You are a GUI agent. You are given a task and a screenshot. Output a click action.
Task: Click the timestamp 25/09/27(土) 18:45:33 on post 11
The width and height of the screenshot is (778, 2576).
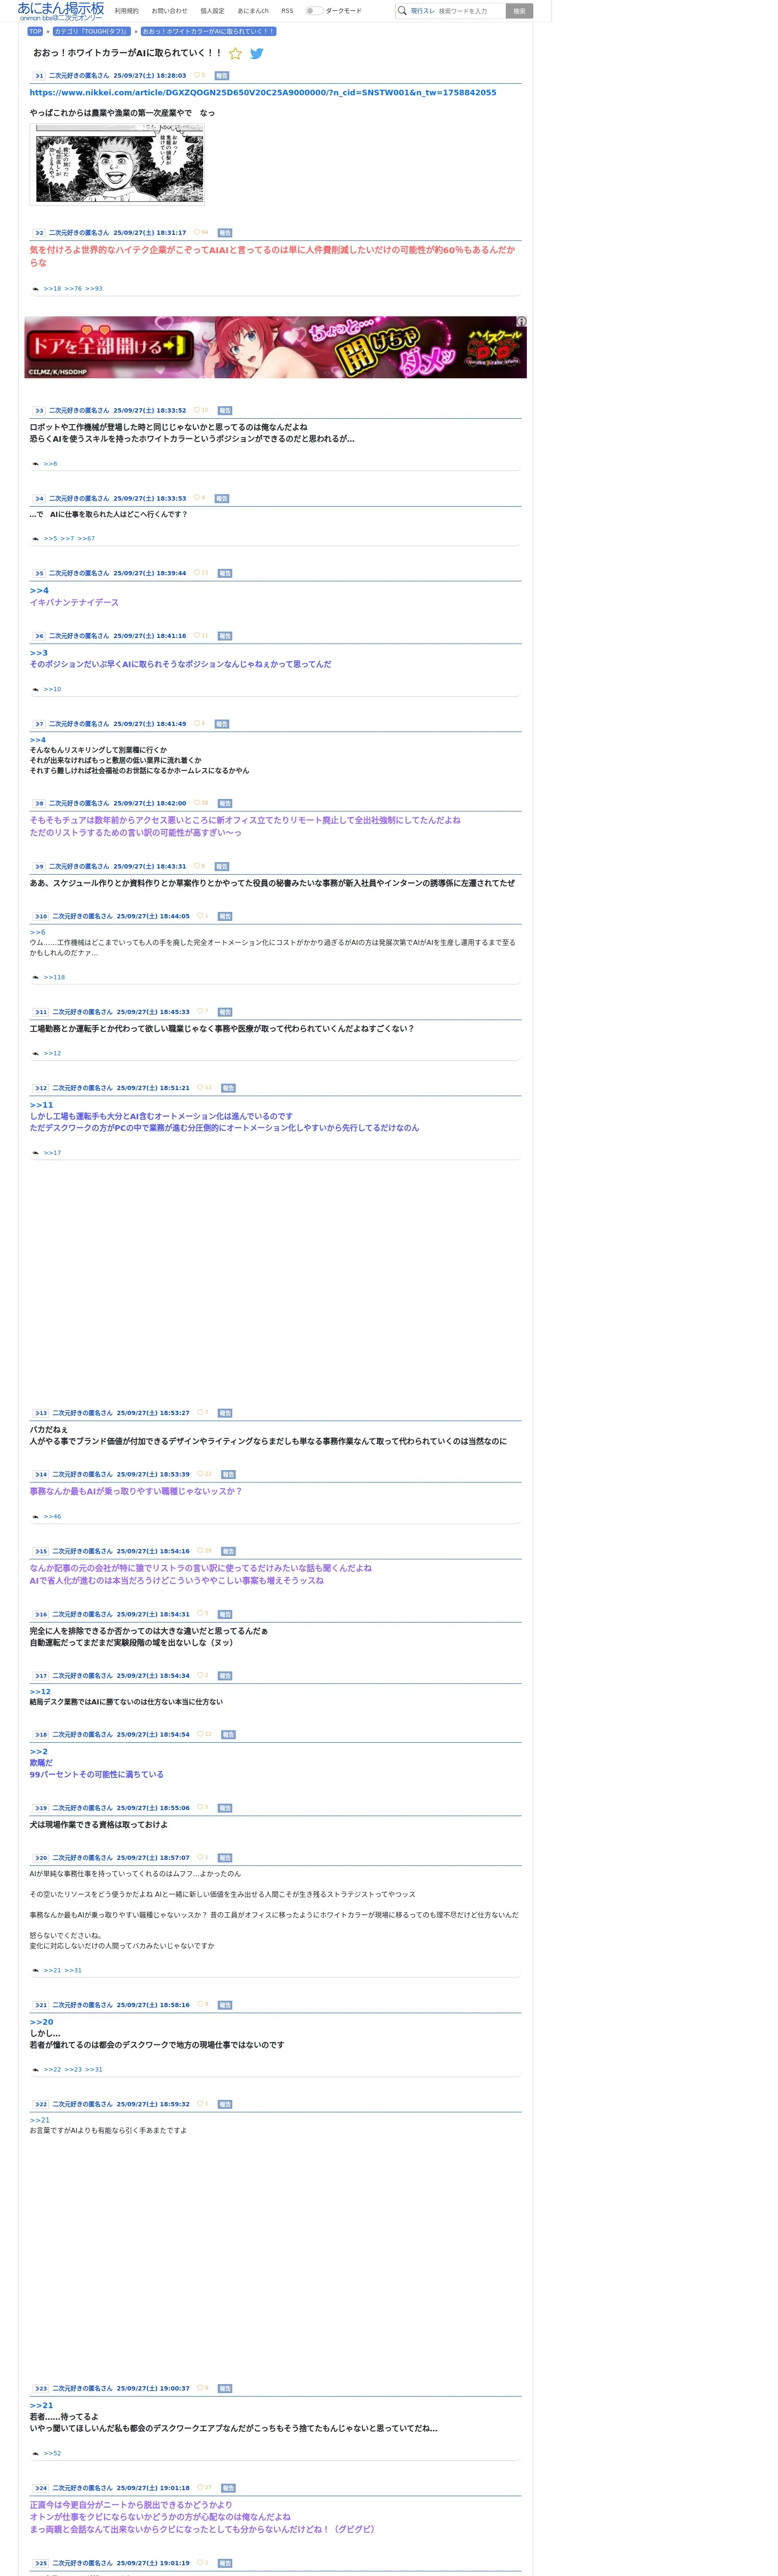[153, 1012]
